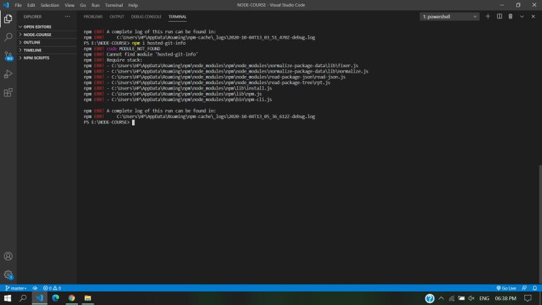Open the File menu
Viewport: 542px width, 305px height.
pos(18,5)
